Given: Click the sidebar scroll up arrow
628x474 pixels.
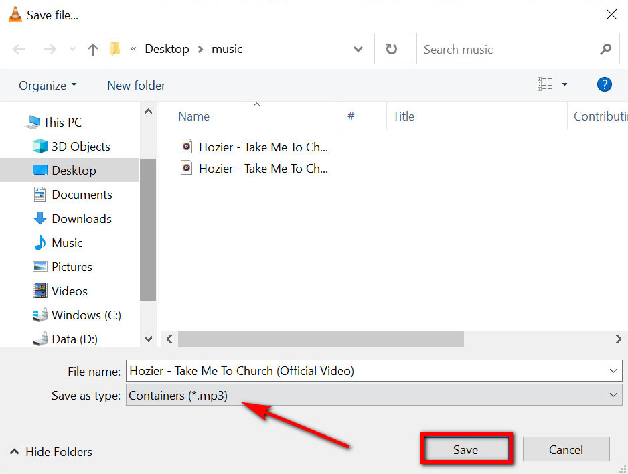Looking at the screenshot, I should [x=148, y=112].
